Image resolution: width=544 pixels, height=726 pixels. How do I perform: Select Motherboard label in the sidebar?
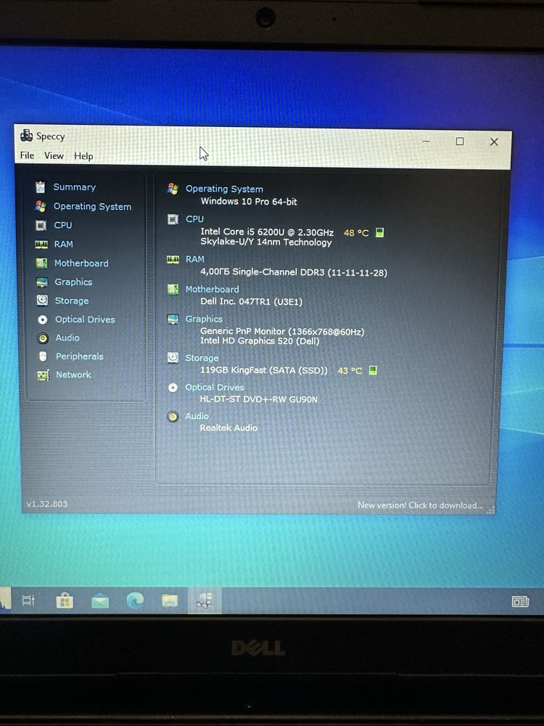(81, 263)
